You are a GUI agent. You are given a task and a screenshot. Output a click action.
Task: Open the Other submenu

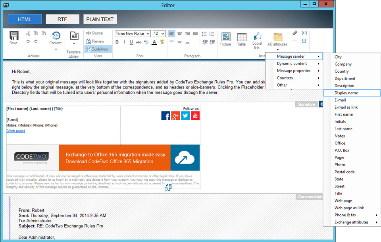point(294,85)
